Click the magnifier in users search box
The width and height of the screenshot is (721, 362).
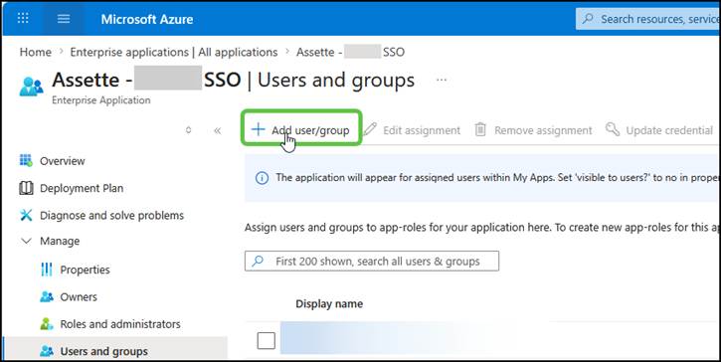(x=258, y=261)
